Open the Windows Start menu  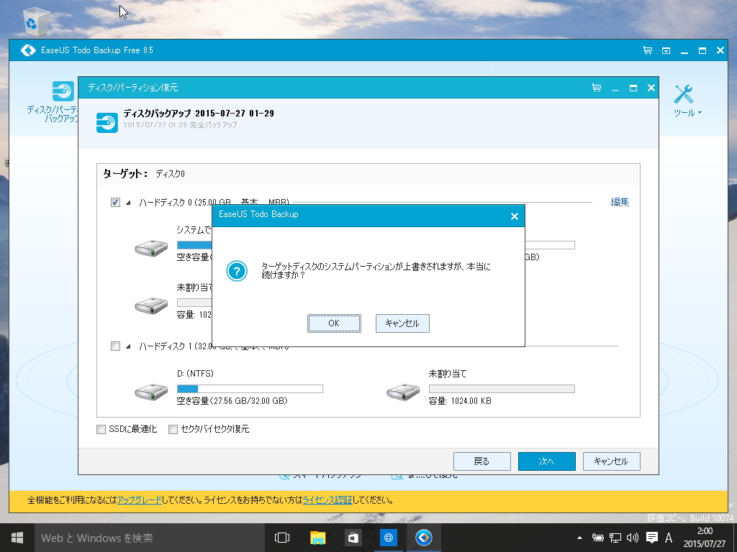tap(17, 538)
